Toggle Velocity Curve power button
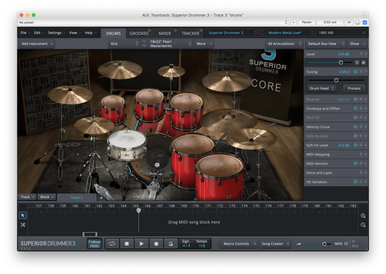Image resolution: width=386 pixels, height=274 pixels. (355, 127)
